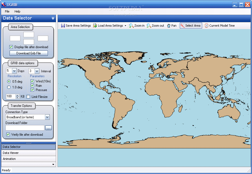Open the Help menu
252x174 pixels.
point(17,11)
